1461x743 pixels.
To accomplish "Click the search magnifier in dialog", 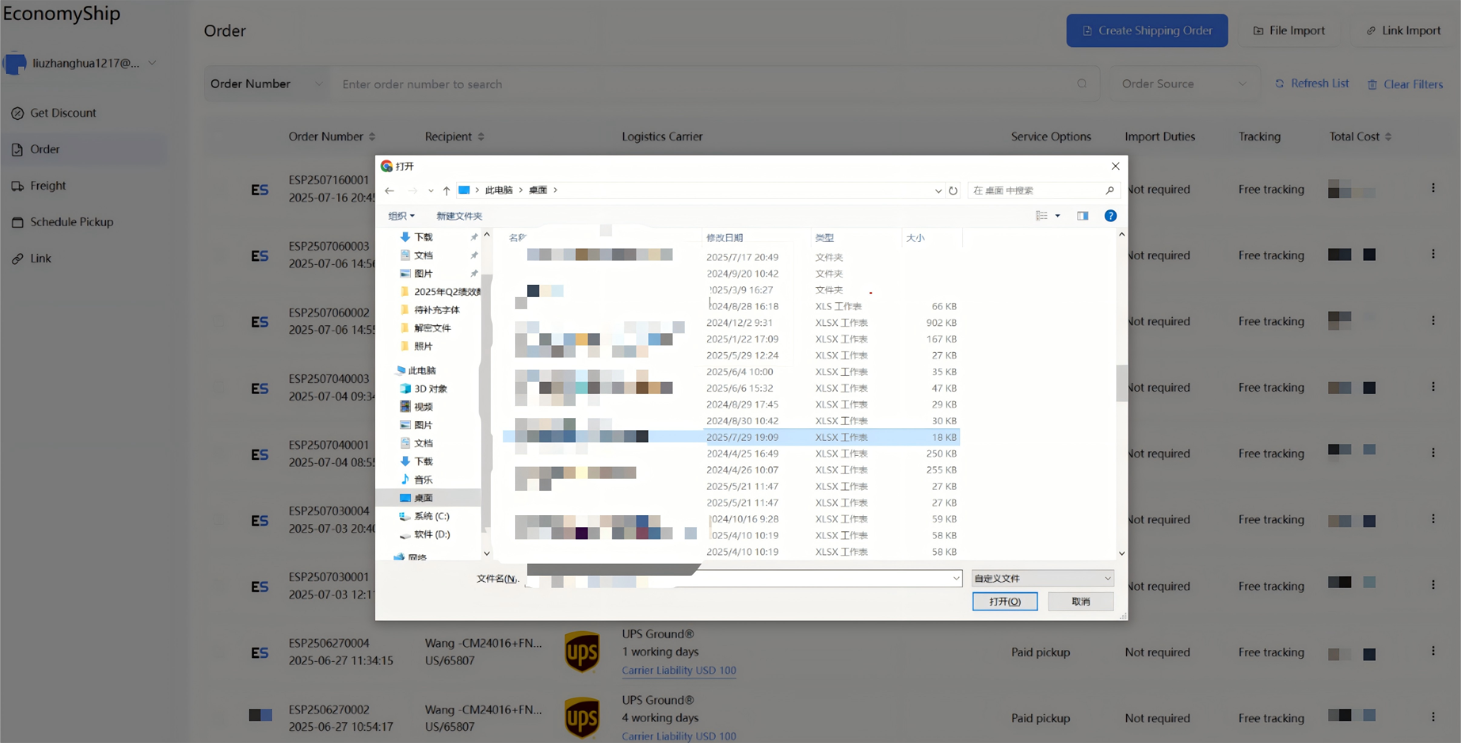I will [x=1110, y=190].
